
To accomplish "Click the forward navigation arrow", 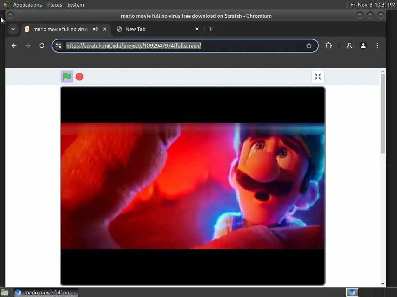I will (x=28, y=46).
